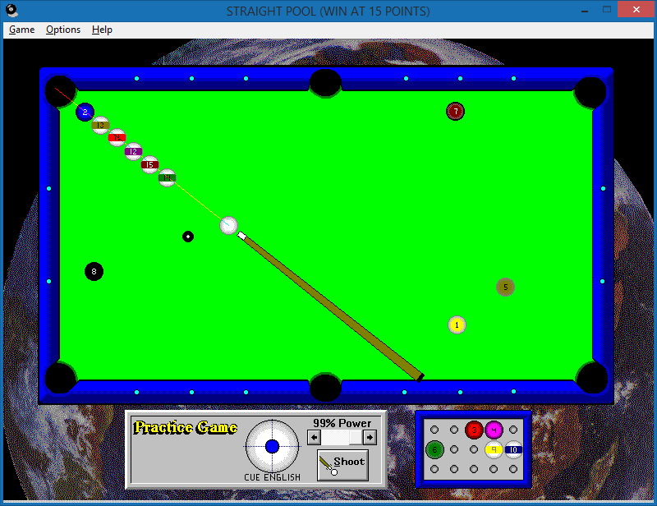Open the Options menu
This screenshot has height=506, width=657.
(63, 30)
